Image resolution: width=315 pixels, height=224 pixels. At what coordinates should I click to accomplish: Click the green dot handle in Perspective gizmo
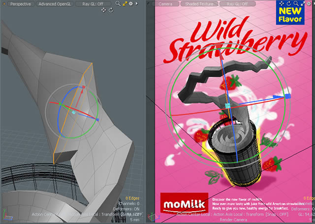click(x=60, y=104)
